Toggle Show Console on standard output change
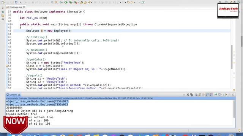Screen dimensions: 243x136 click(x=207, y=95)
